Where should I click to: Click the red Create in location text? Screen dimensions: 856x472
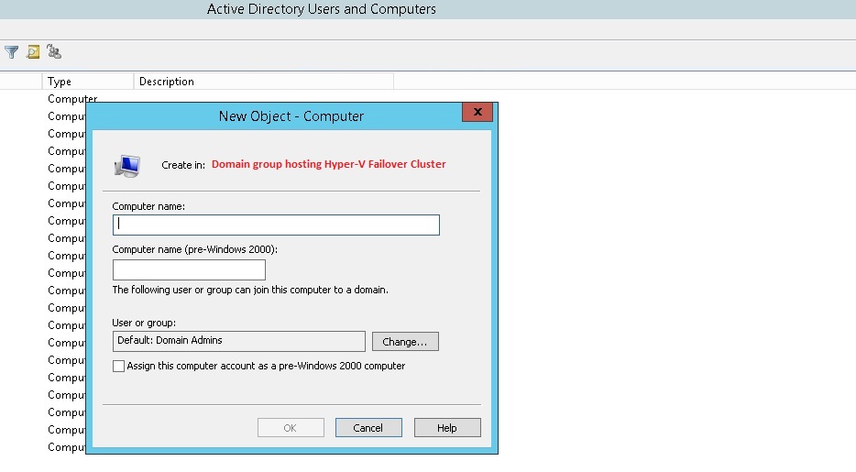pos(329,164)
